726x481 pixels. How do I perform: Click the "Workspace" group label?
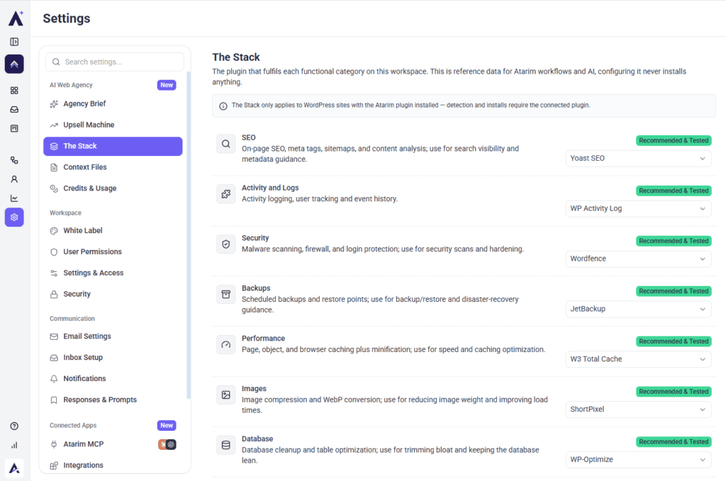pyautogui.click(x=65, y=213)
